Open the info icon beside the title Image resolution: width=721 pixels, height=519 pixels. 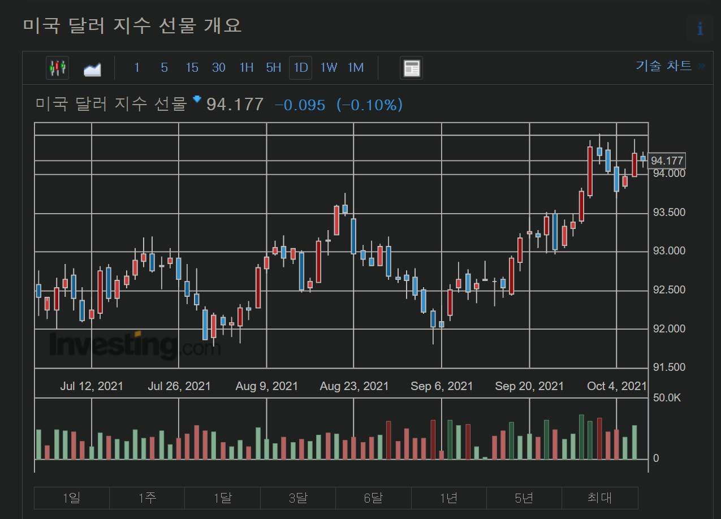[700, 28]
